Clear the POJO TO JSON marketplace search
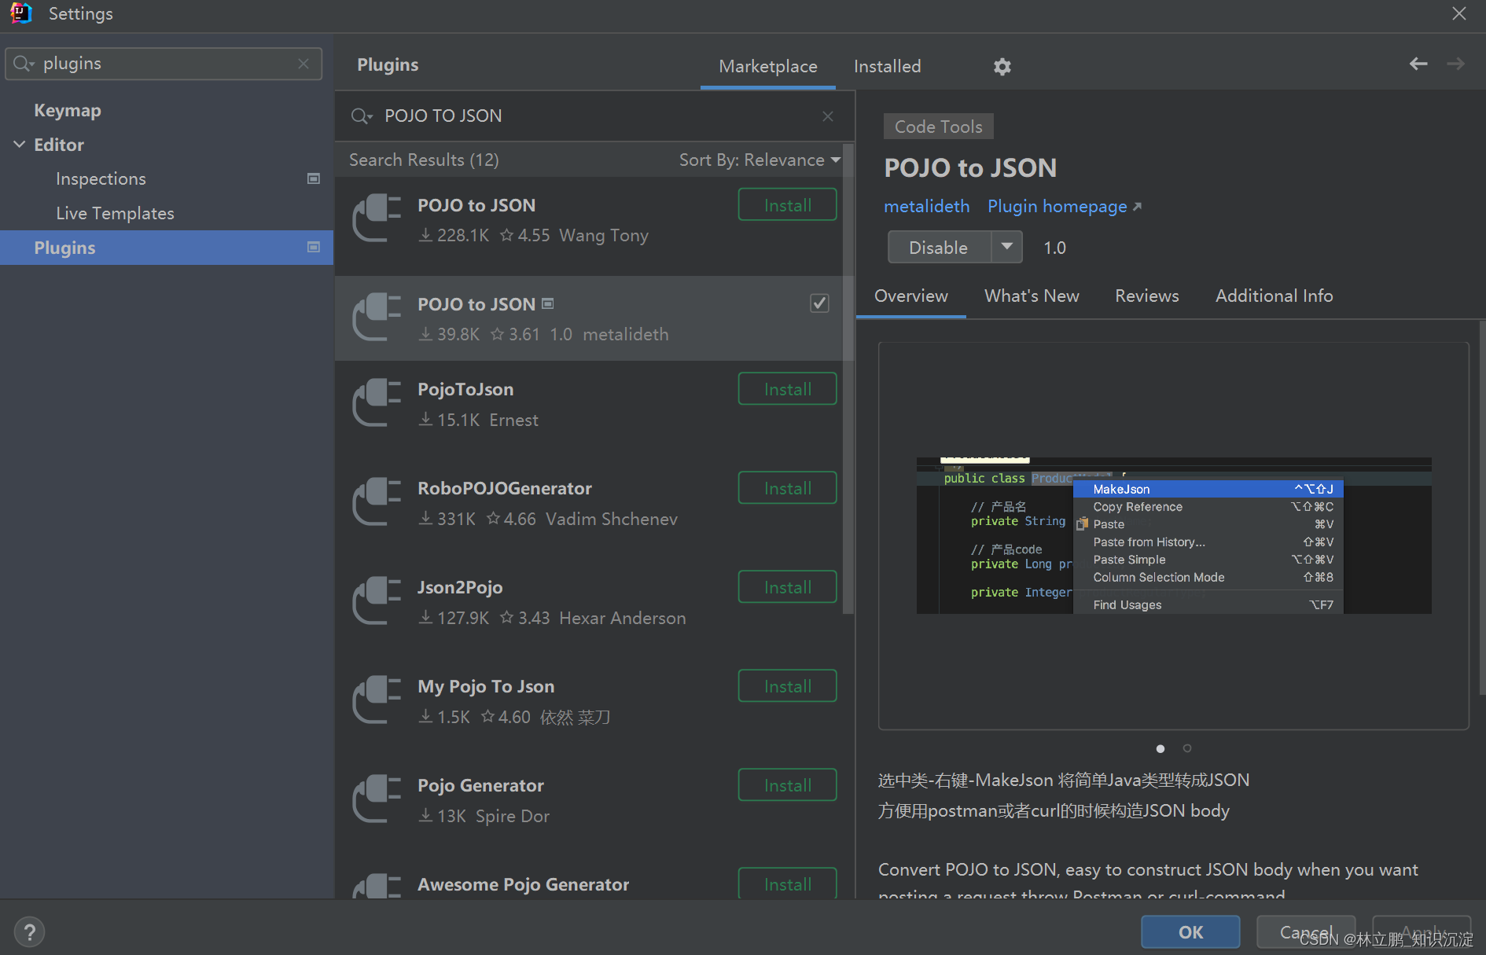1486x955 pixels. point(828,116)
